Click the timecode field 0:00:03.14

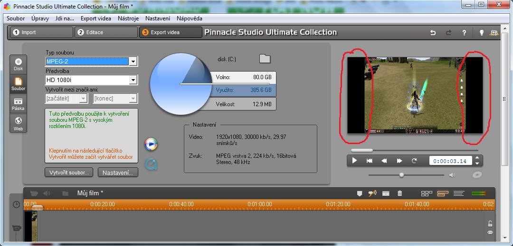point(451,161)
